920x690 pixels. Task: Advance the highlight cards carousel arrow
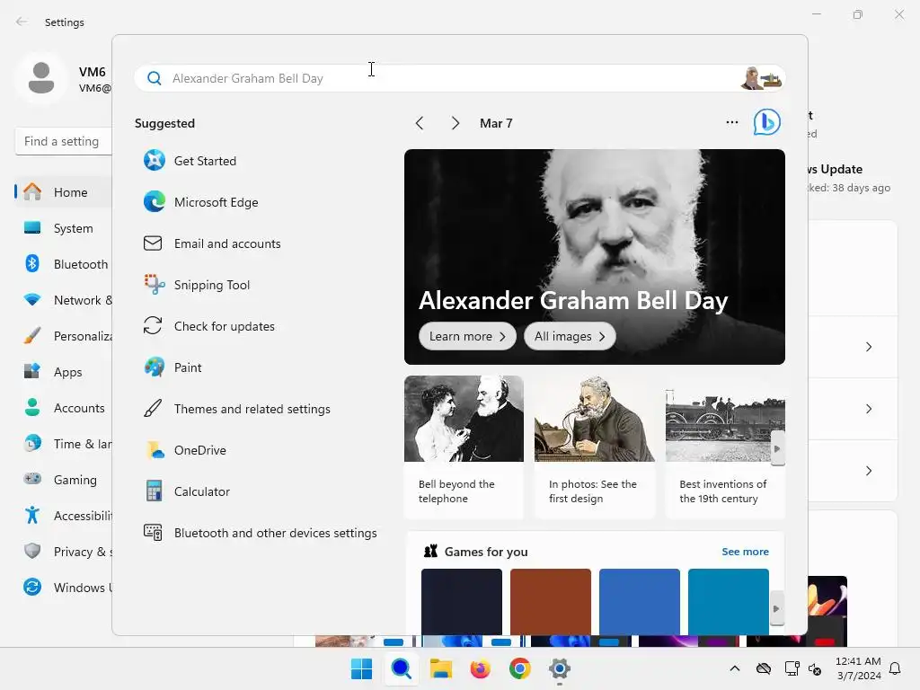pyautogui.click(x=777, y=449)
